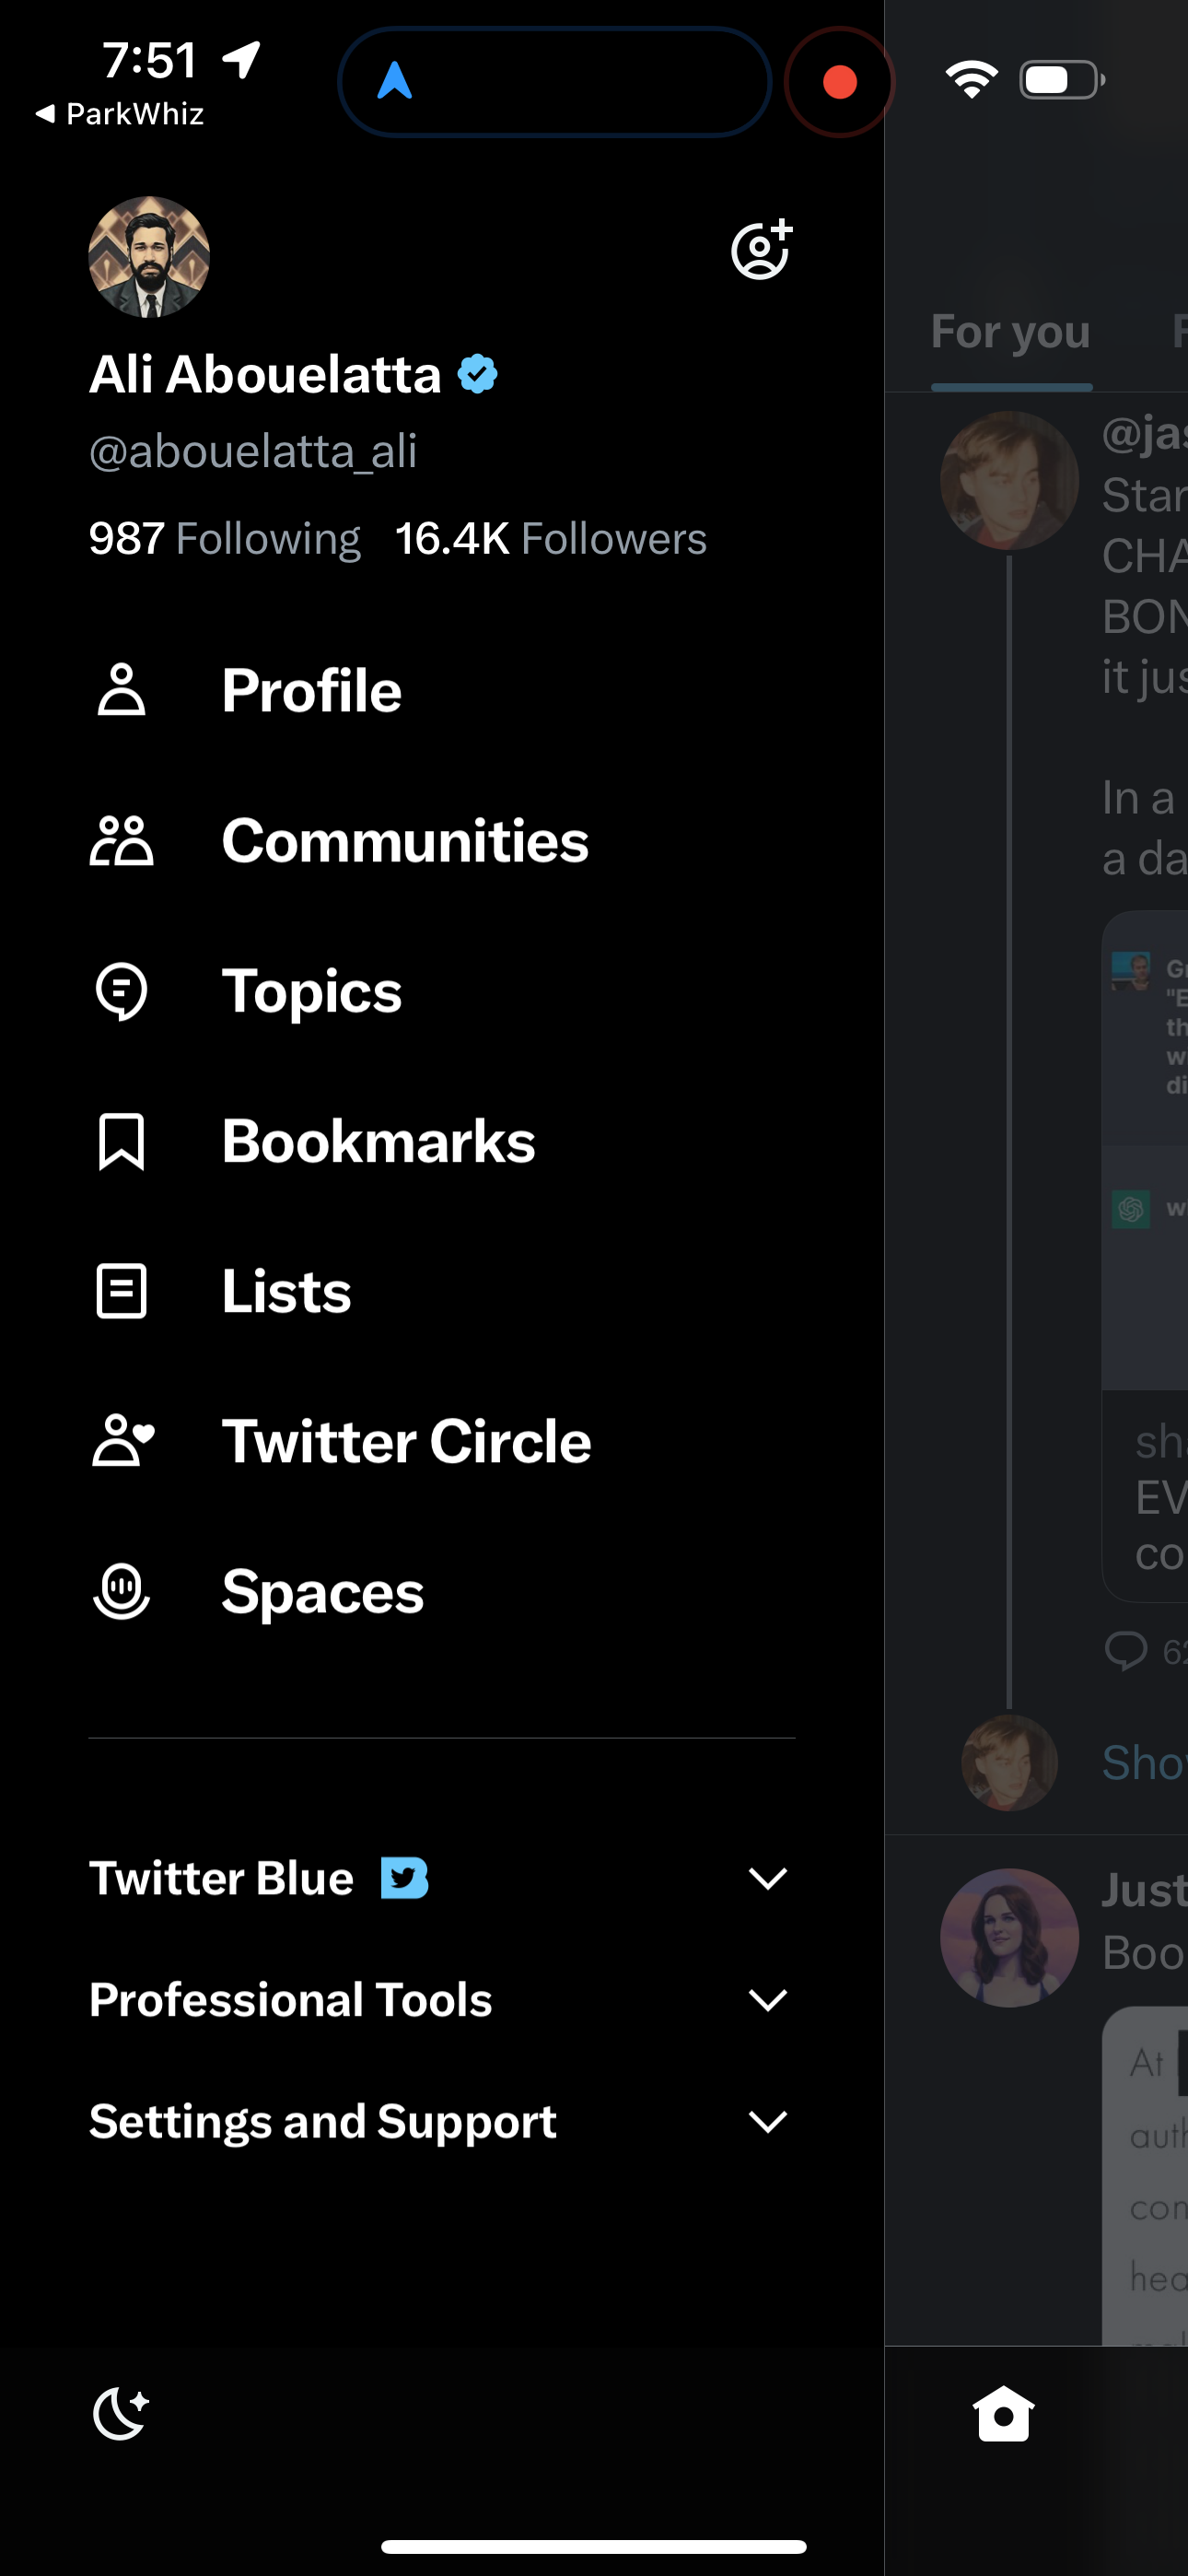Expand Settings and Support
This screenshot has height=2576, width=1188.
click(x=766, y=2122)
